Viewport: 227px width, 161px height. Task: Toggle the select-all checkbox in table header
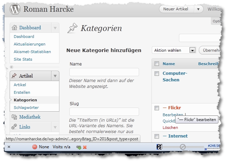[157, 64]
